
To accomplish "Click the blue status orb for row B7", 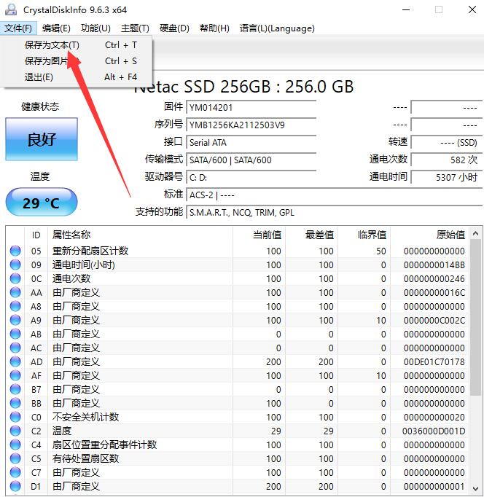I will click(x=15, y=389).
